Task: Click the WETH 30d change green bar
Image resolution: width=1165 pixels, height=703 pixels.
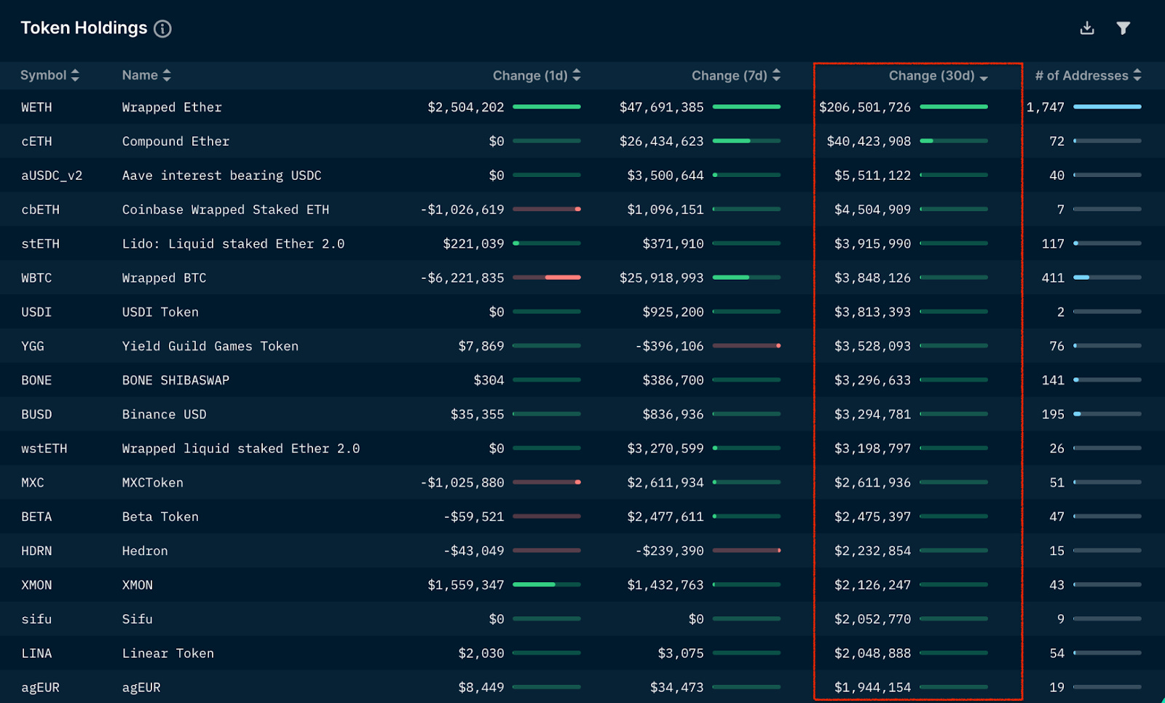Action: [x=954, y=107]
